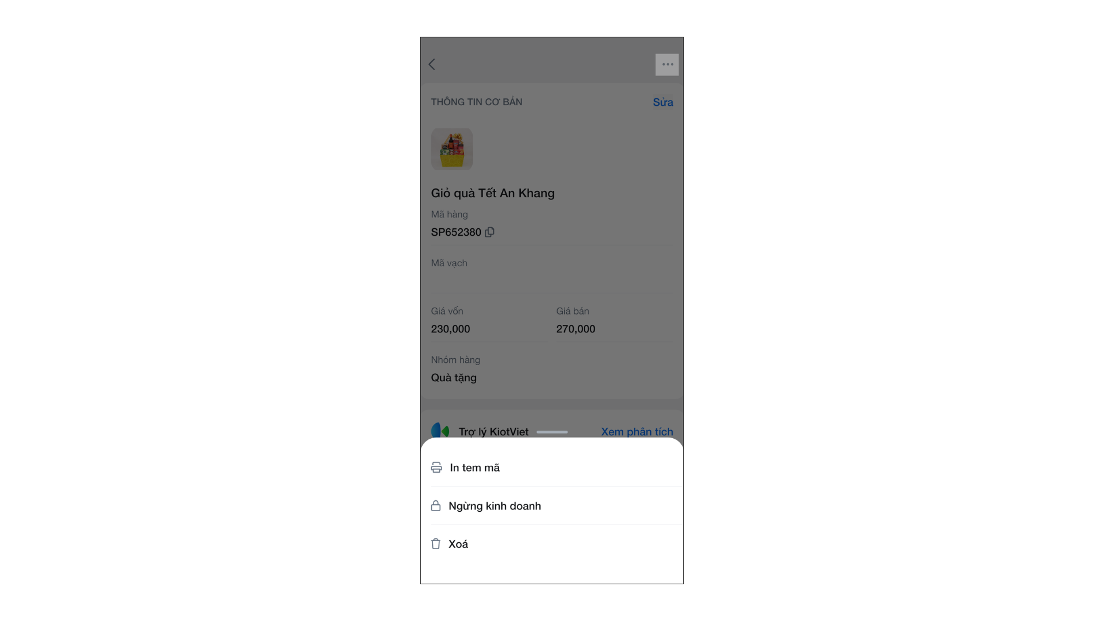Open the three-dot more options button
The image size is (1104, 621).
[667, 64]
